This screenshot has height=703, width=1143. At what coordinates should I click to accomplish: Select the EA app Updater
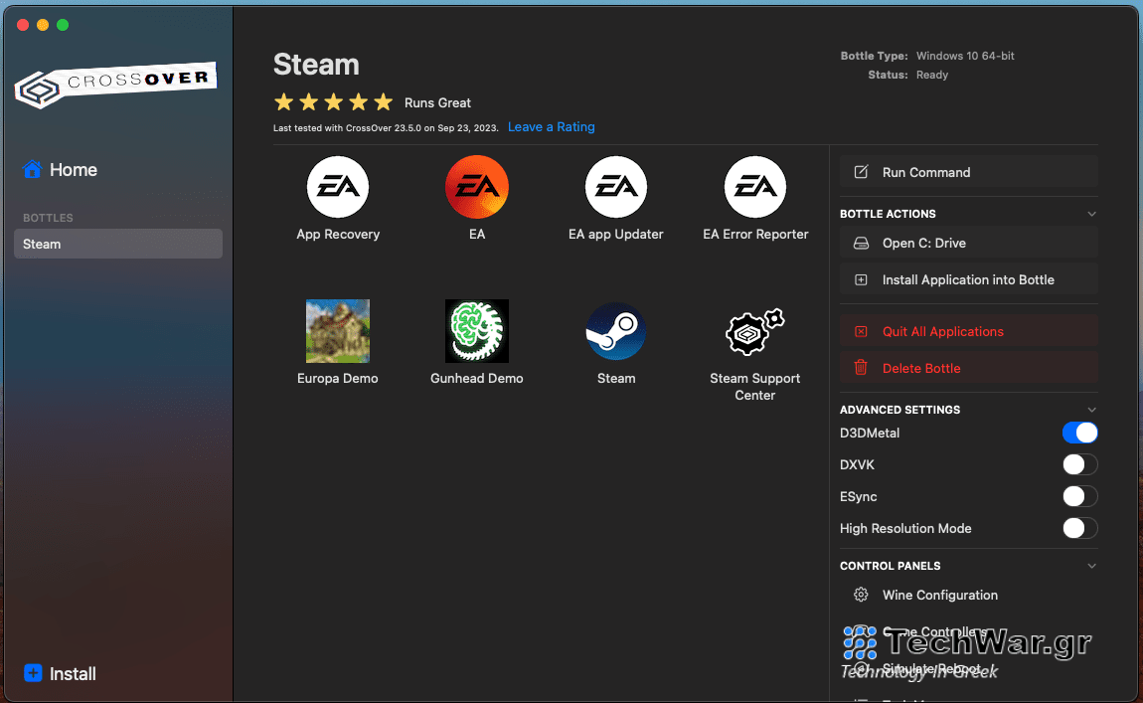(616, 187)
